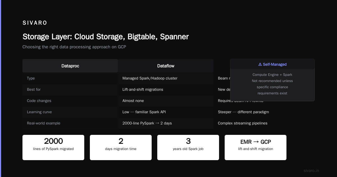Screen dimensions: 337x177
Task: Click 'lines of PySpark migrated' caption
Action: click(x=53, y=149)
